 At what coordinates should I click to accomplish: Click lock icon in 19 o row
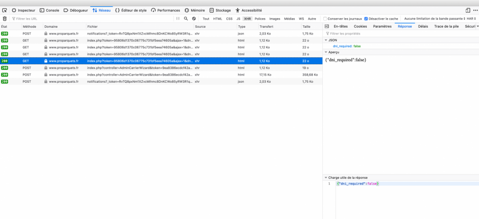tap(46, 68)
